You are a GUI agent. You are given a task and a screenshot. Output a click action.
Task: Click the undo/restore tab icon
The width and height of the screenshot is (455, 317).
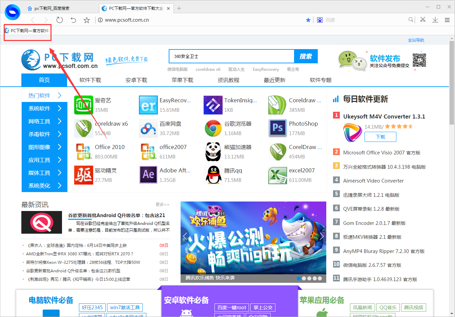73,20
